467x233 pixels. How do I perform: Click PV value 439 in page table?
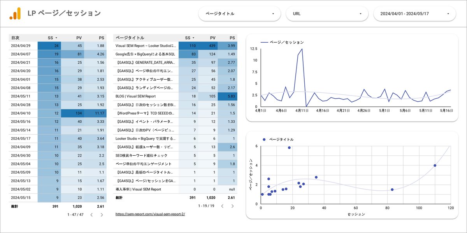pos(208,45)
